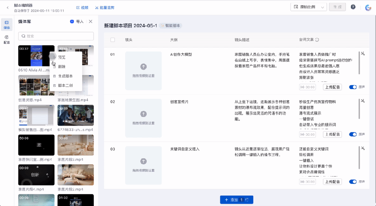376x206 pixels.
Task: Click the upload arrow icon in shot 02
Action: [144, 114]
